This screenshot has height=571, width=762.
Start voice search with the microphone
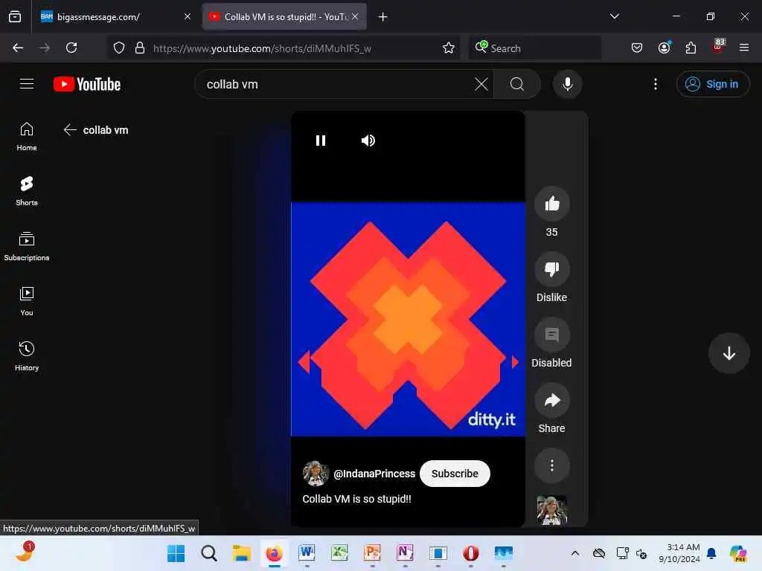click(x=567, y=84)
